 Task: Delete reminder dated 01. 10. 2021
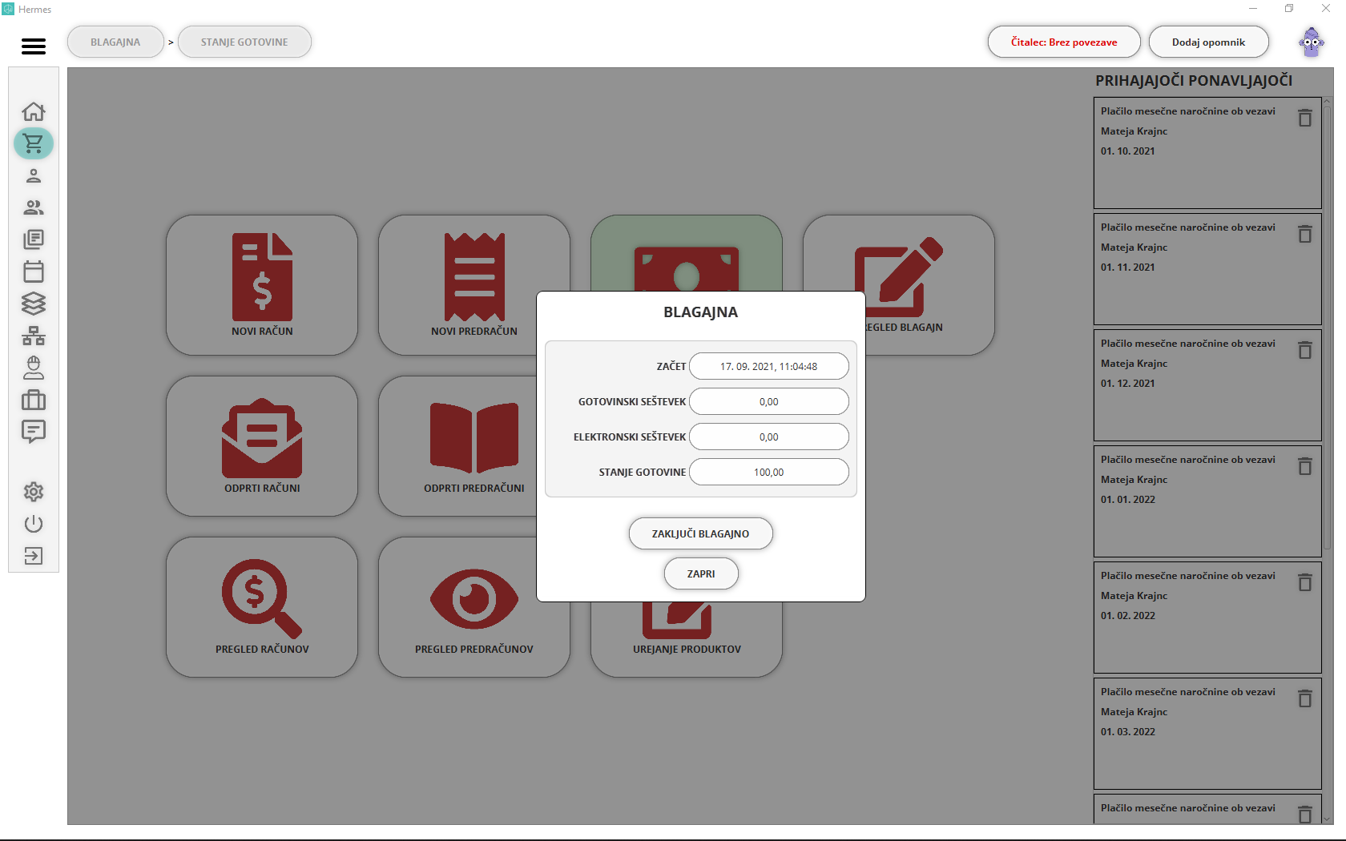click(x=1305, y=118)
